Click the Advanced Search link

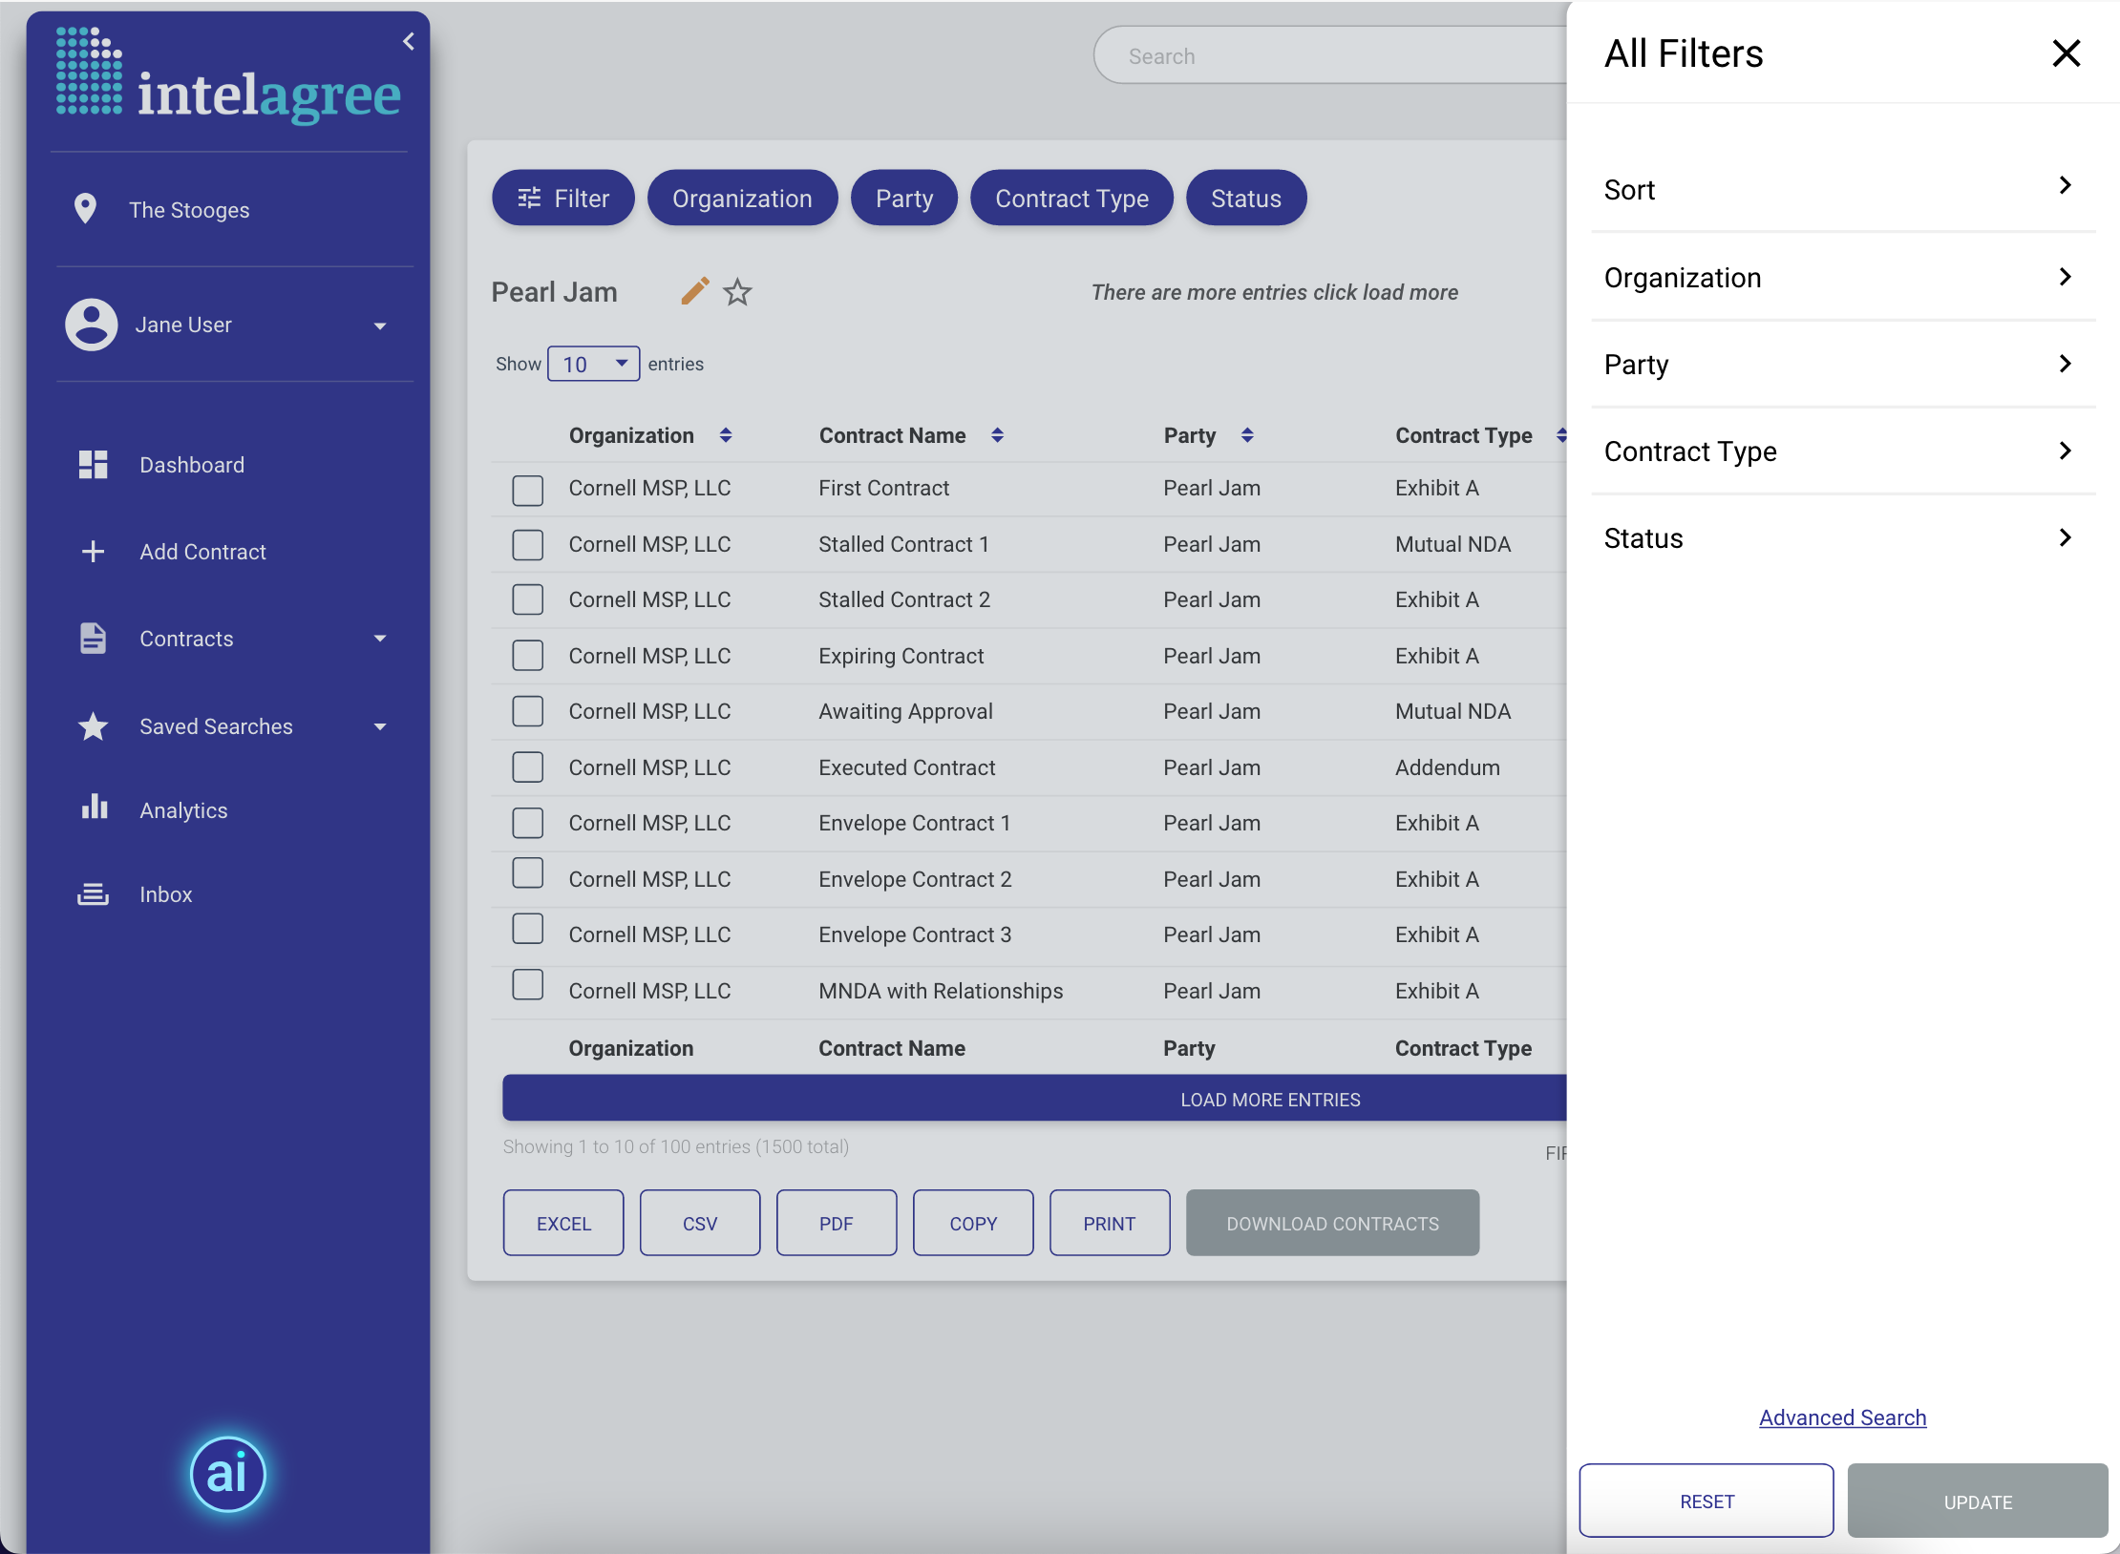tap(1841, 1417)
